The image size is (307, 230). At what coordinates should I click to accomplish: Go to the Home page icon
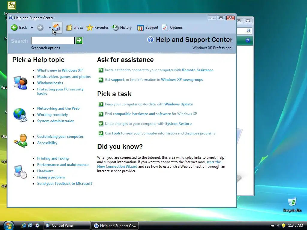pyautogui.click(x=57, y=27)
